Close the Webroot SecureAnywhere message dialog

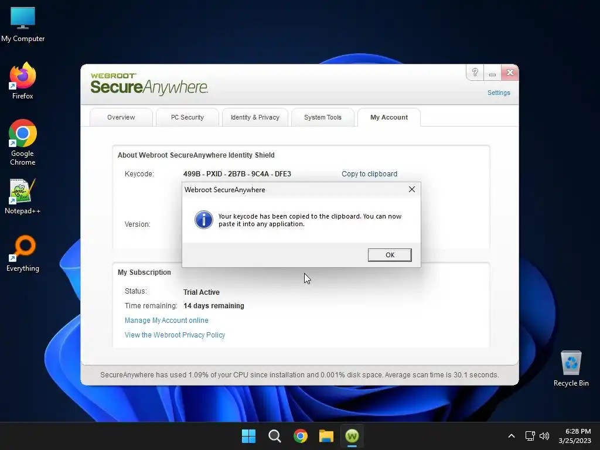(x=412, y=189)
